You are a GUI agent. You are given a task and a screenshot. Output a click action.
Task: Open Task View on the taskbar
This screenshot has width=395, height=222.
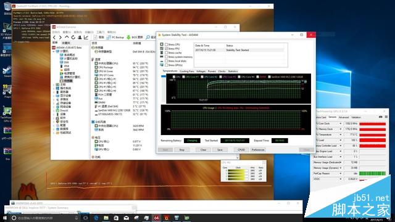[x=85, y=218]
